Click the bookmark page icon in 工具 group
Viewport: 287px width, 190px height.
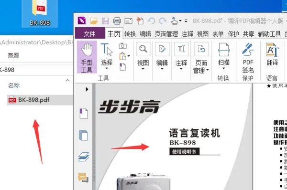click(x=122, y=67)
